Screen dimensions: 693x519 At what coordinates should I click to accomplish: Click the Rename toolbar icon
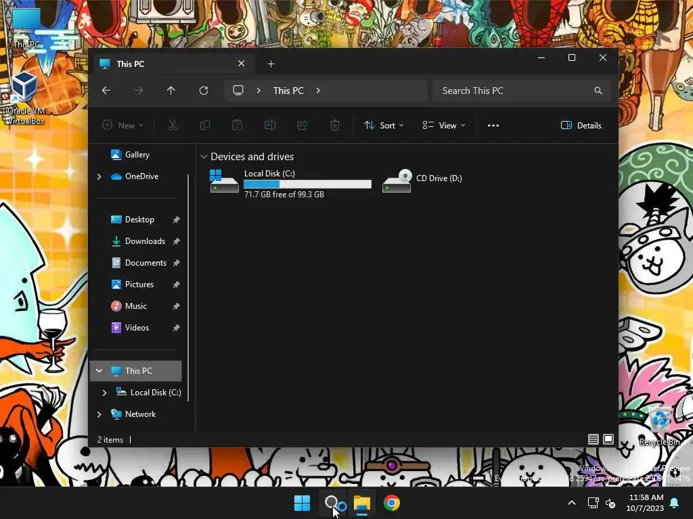coord(269,125)
